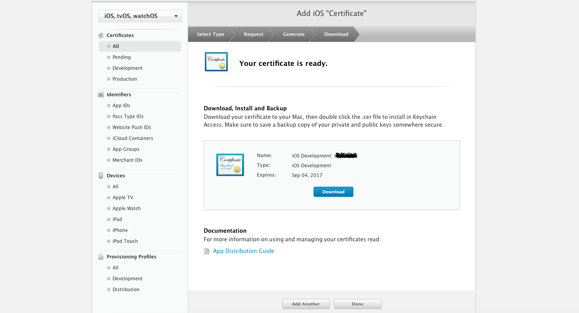Open iPod Touch devices

click(125, 241)
